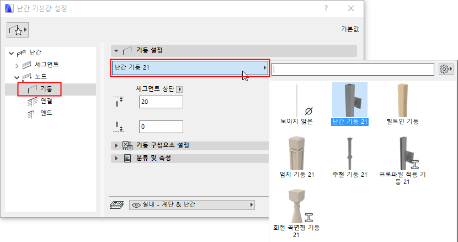Collapse the 난간 tree root
This screenshot has height=242, width=458.
pyautogui.click(x=12, y=53)
